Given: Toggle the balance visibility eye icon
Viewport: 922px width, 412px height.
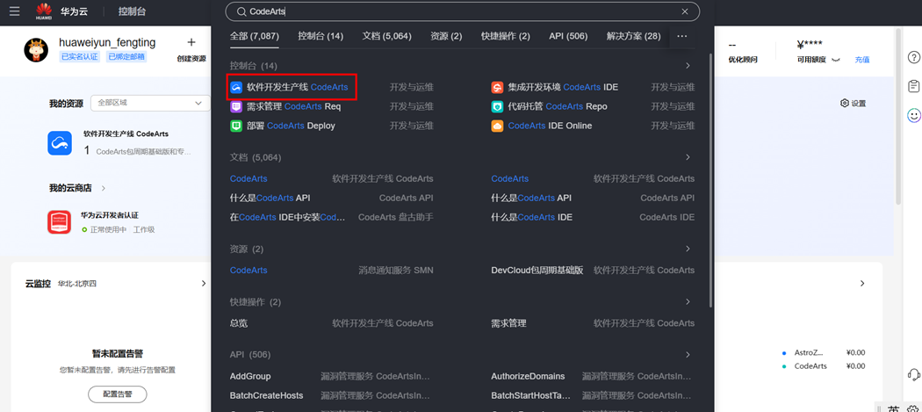Looking at the screenshot, I should tap(836, 60).
